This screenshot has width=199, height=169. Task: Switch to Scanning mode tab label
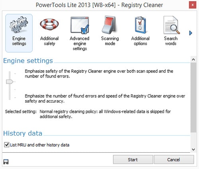point(110,41)
